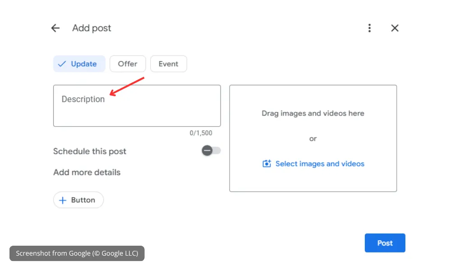Expand the Add more details section

click(x=87, y=172)
